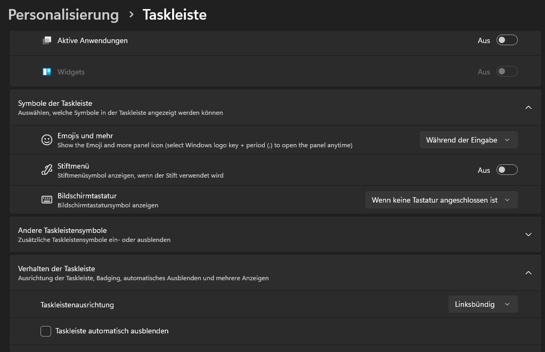Toggle the Widgets switch
Viewport: 545px width, 352px height.
tap(507, 72)
